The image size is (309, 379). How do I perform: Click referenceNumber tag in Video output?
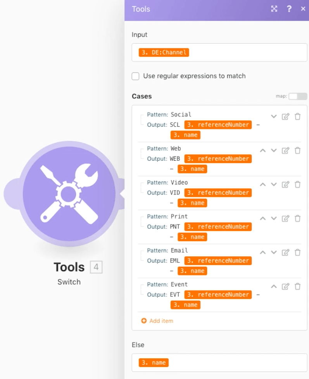[218, 193]
